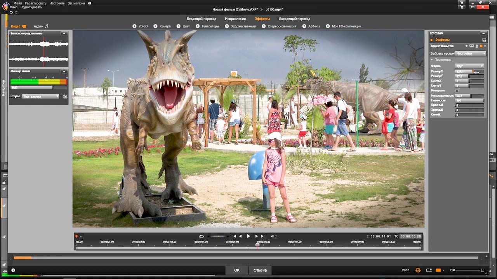497x279 pixels.
Task: Click the volume speaker icon
Action: [272, 236]
